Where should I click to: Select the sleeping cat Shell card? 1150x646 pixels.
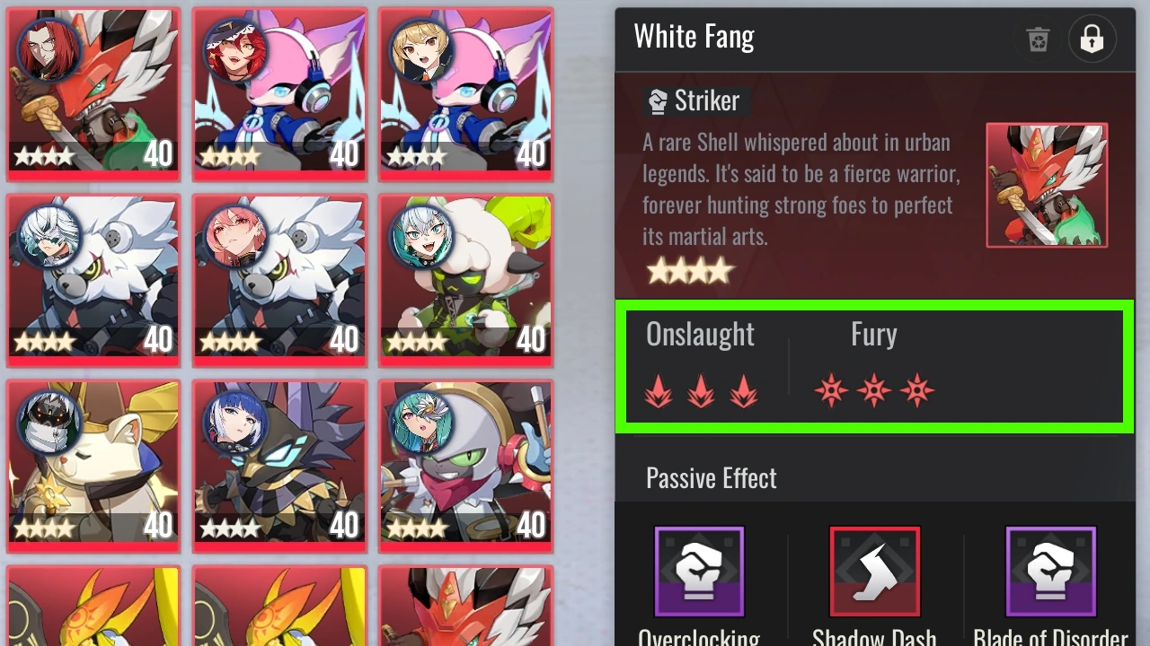click(x=93, y=465)
